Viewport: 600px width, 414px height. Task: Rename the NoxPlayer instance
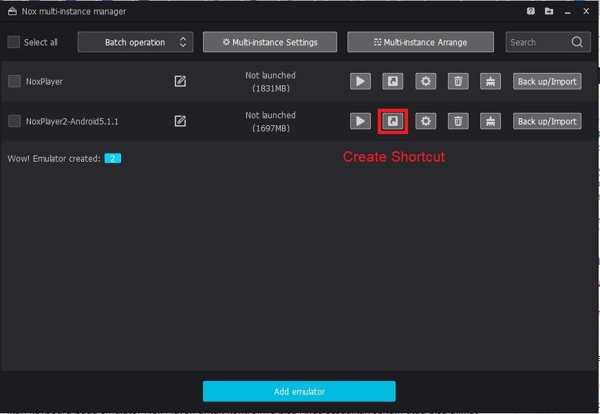point(180,81)
